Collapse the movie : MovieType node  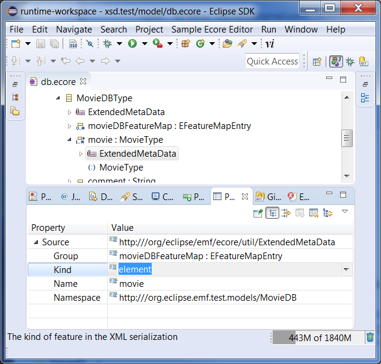pos(69,140)
